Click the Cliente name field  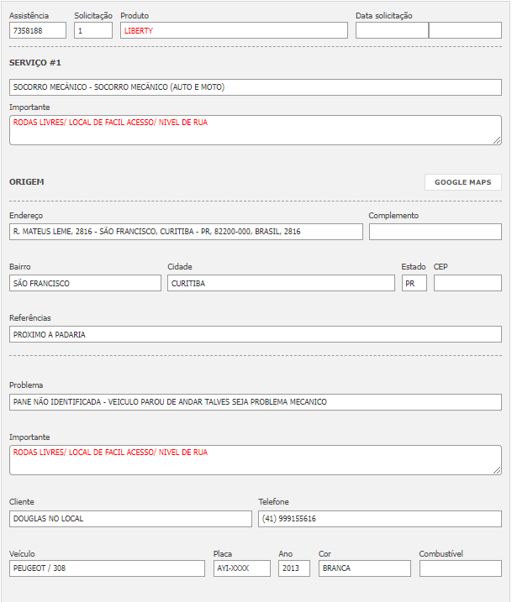click(130, 519)
